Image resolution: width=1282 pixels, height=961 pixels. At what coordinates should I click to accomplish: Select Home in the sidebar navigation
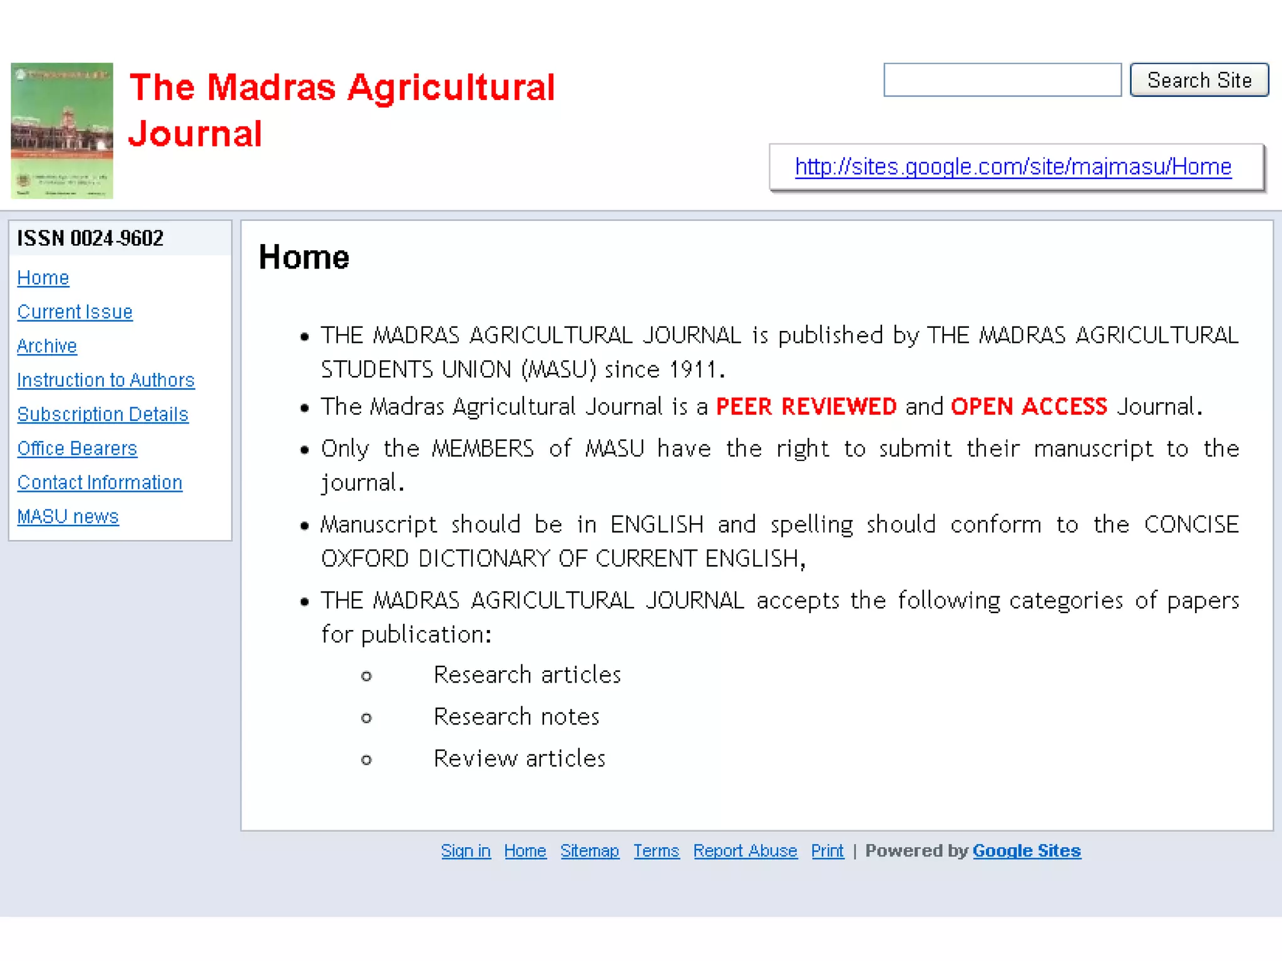[43, 278]
